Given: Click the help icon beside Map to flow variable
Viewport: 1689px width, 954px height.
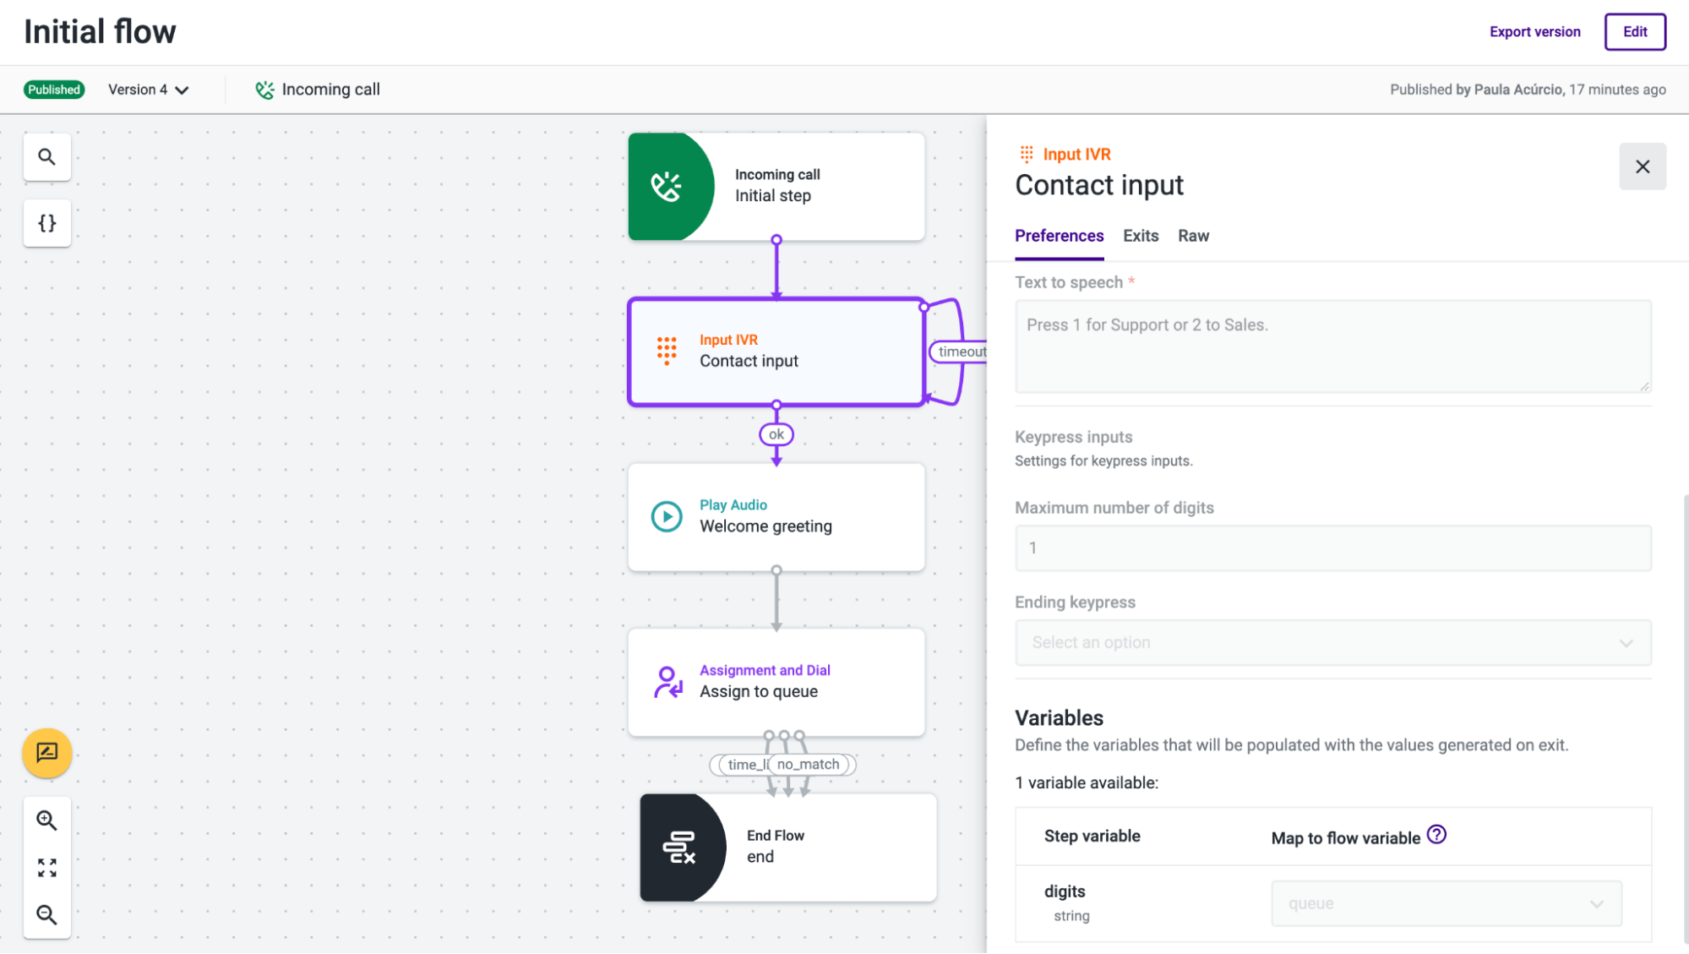Looking at the screenshot, I should coord(1436,835).
